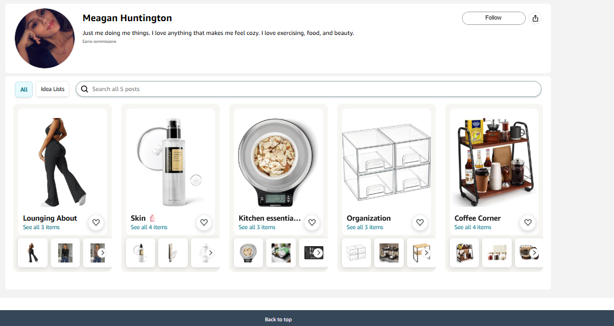The image size is (614, 326).
Task: Open See all 4 items under Coffee Corner
Action: (x=473, y=228)
